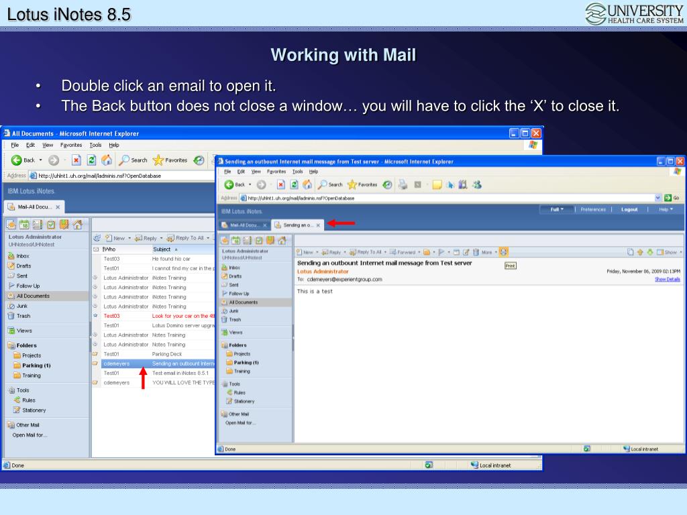Expand the More menu in the message toolbar
The height and width of the screenshot is (515, 687).
tap(489, 252)
